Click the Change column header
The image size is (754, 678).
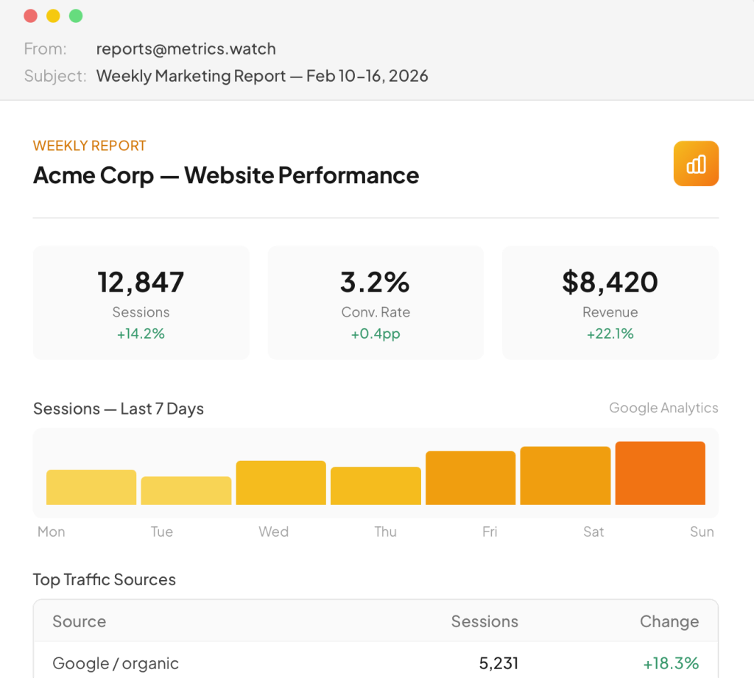click(x=669, y=621)
